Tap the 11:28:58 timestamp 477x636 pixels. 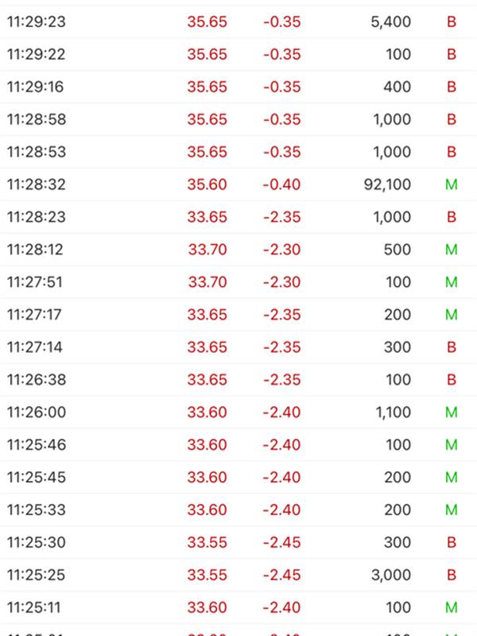(37, 119)
